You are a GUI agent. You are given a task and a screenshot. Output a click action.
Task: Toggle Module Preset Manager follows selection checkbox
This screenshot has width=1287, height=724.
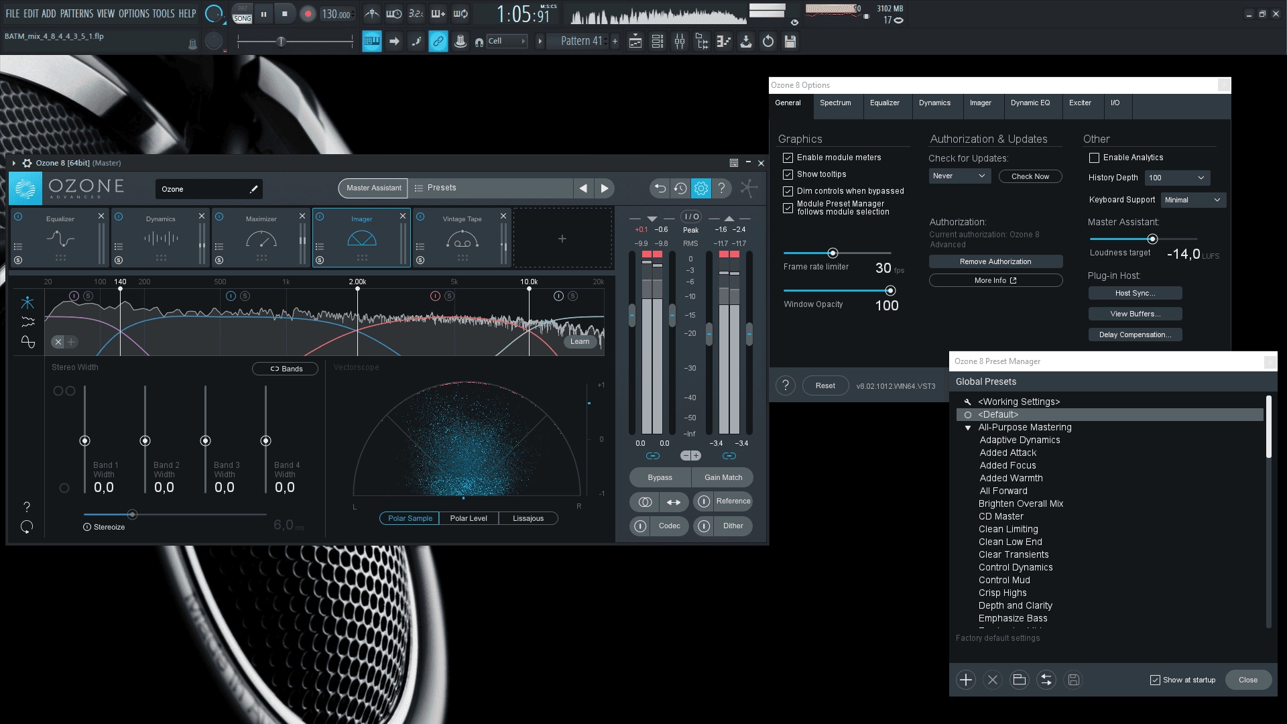(x=788, y=208)
